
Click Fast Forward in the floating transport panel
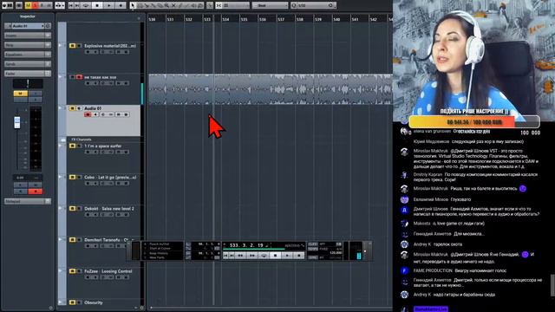[252, 256]
